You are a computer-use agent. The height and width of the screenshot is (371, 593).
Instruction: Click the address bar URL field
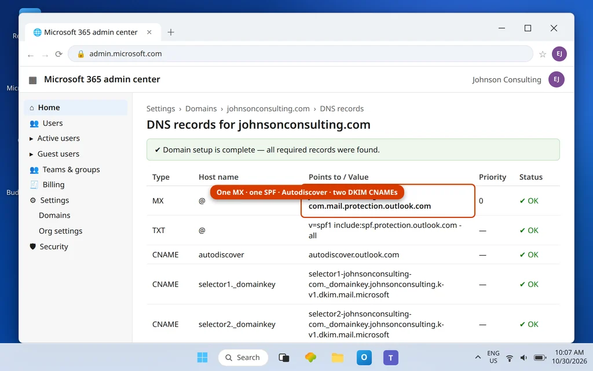(x=301, y=54)
